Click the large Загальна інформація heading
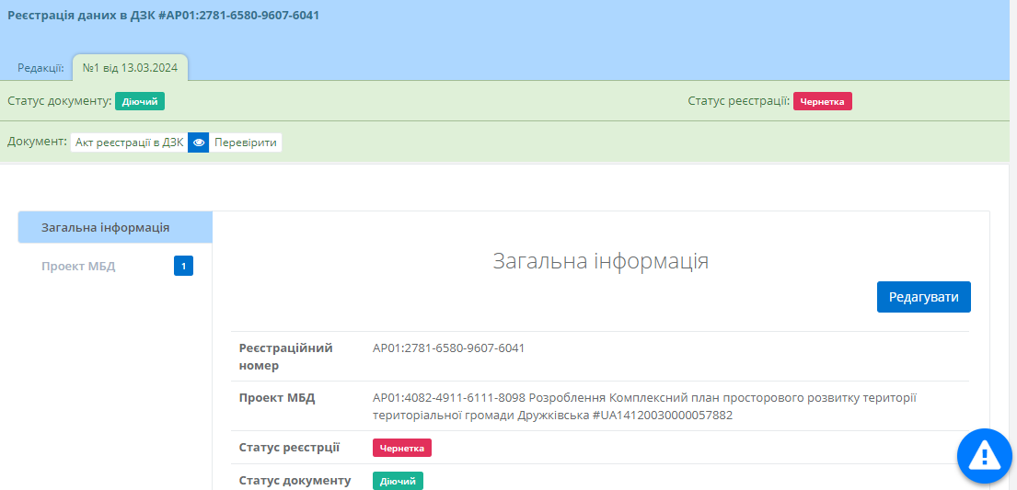1017x490 pixels. click(600, 261)
